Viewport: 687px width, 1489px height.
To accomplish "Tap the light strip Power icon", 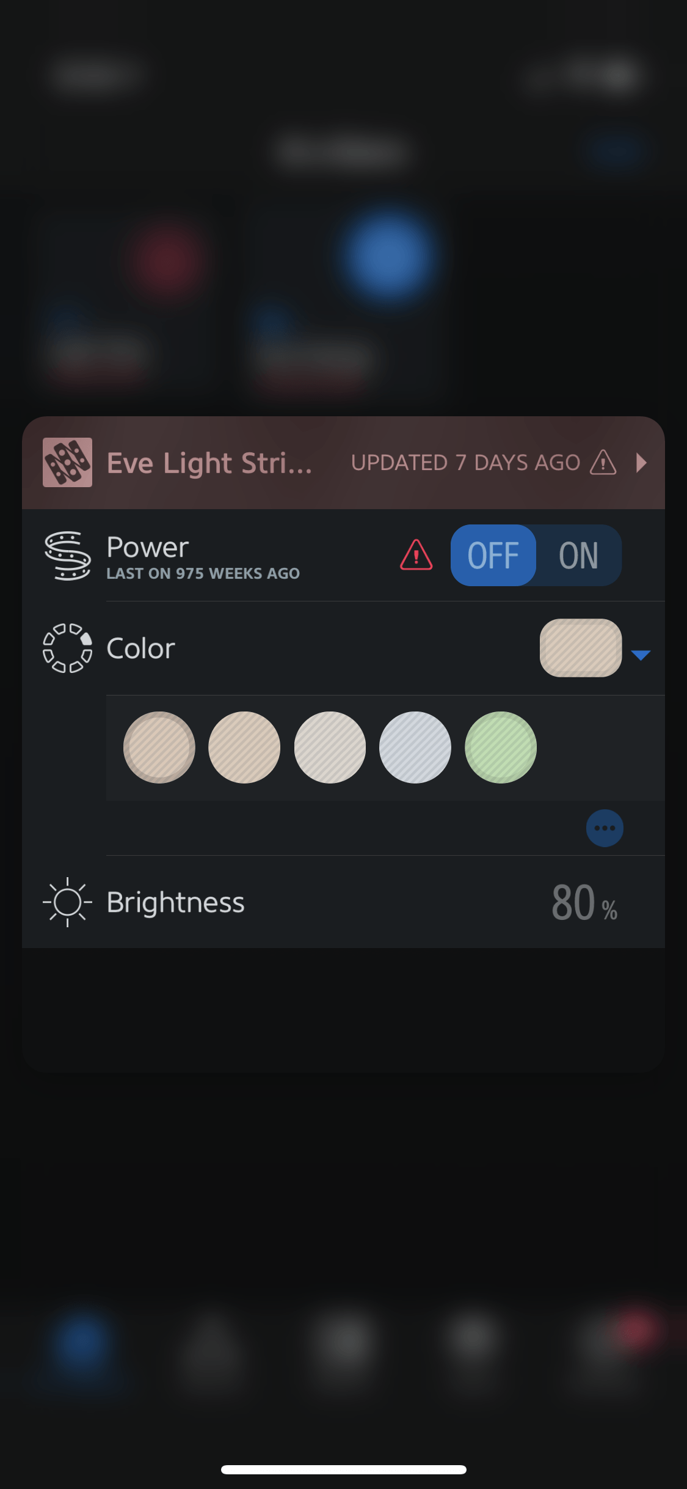I will click(x=68, y=556).
